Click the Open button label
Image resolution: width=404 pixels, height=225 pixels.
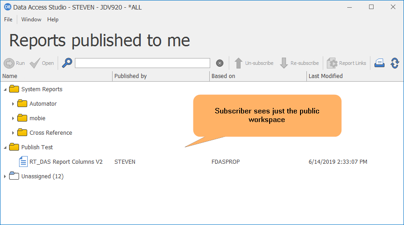point(48,63)
